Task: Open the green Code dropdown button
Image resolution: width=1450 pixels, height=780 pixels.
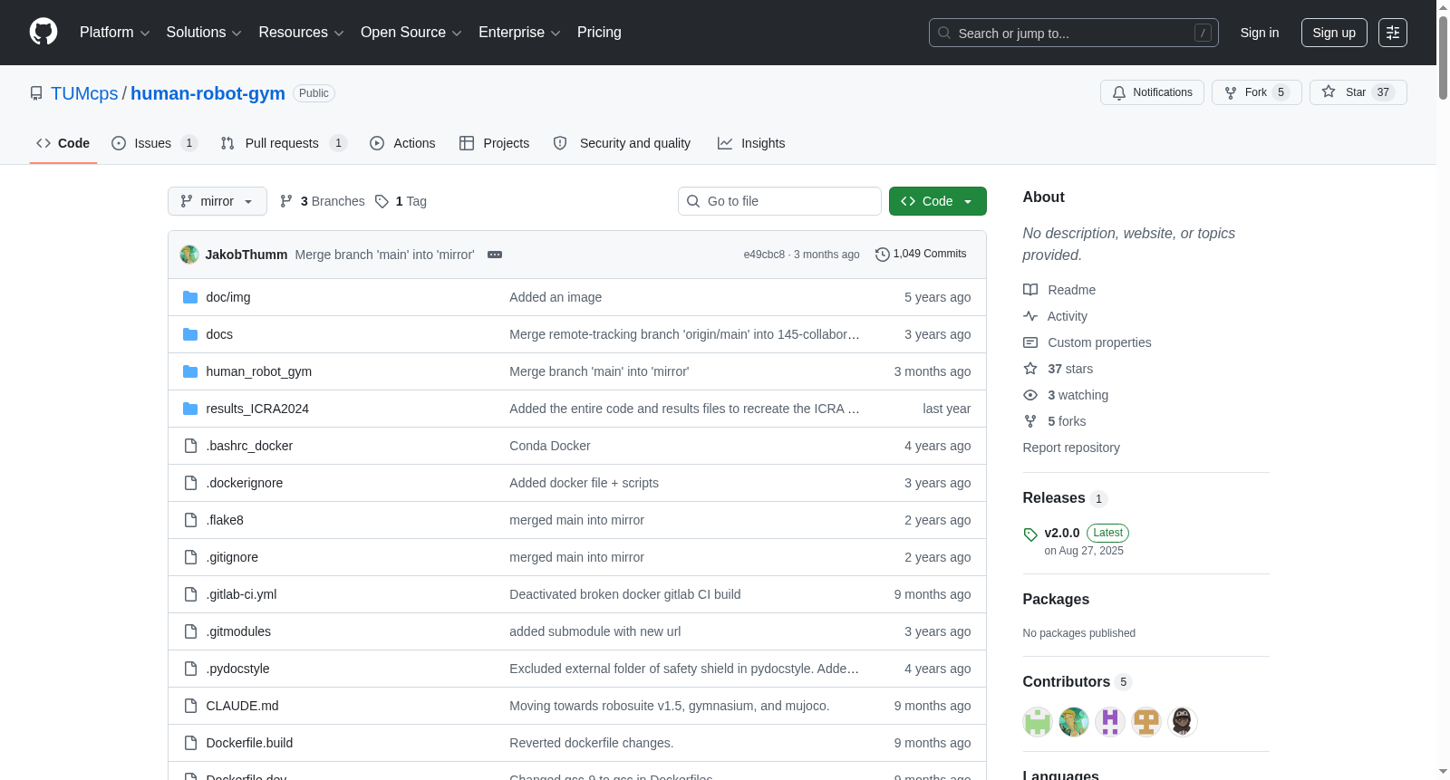Action: click(937, 201)
